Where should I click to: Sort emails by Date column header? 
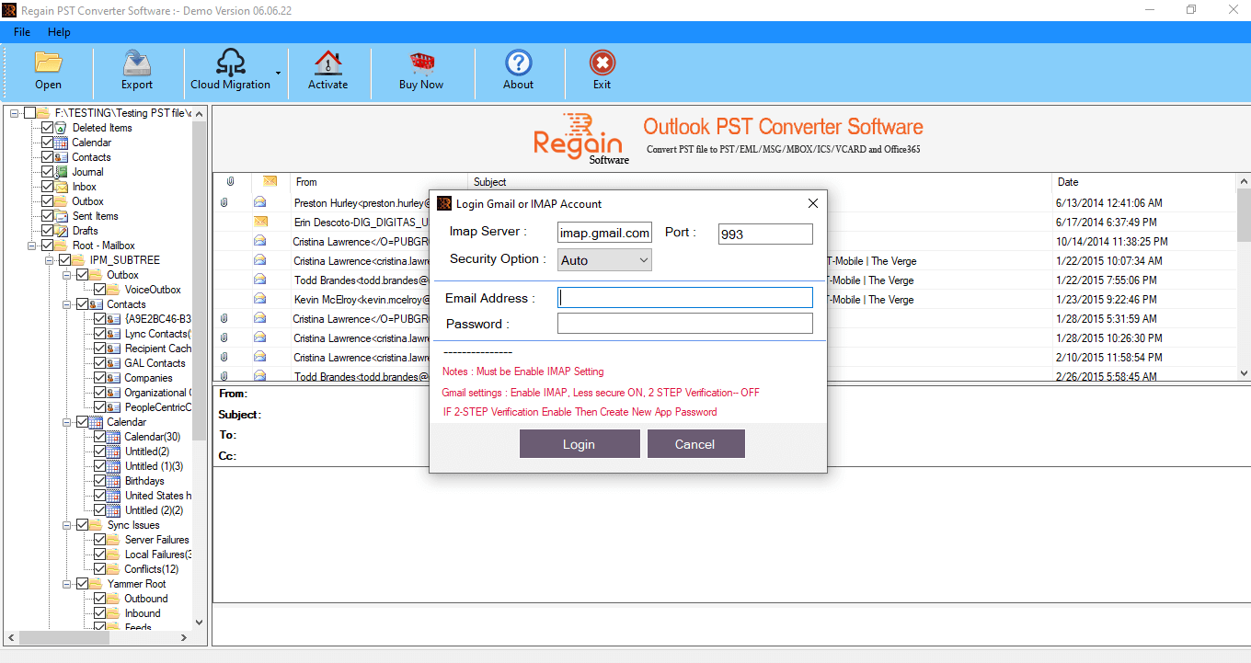point(1144,182)
